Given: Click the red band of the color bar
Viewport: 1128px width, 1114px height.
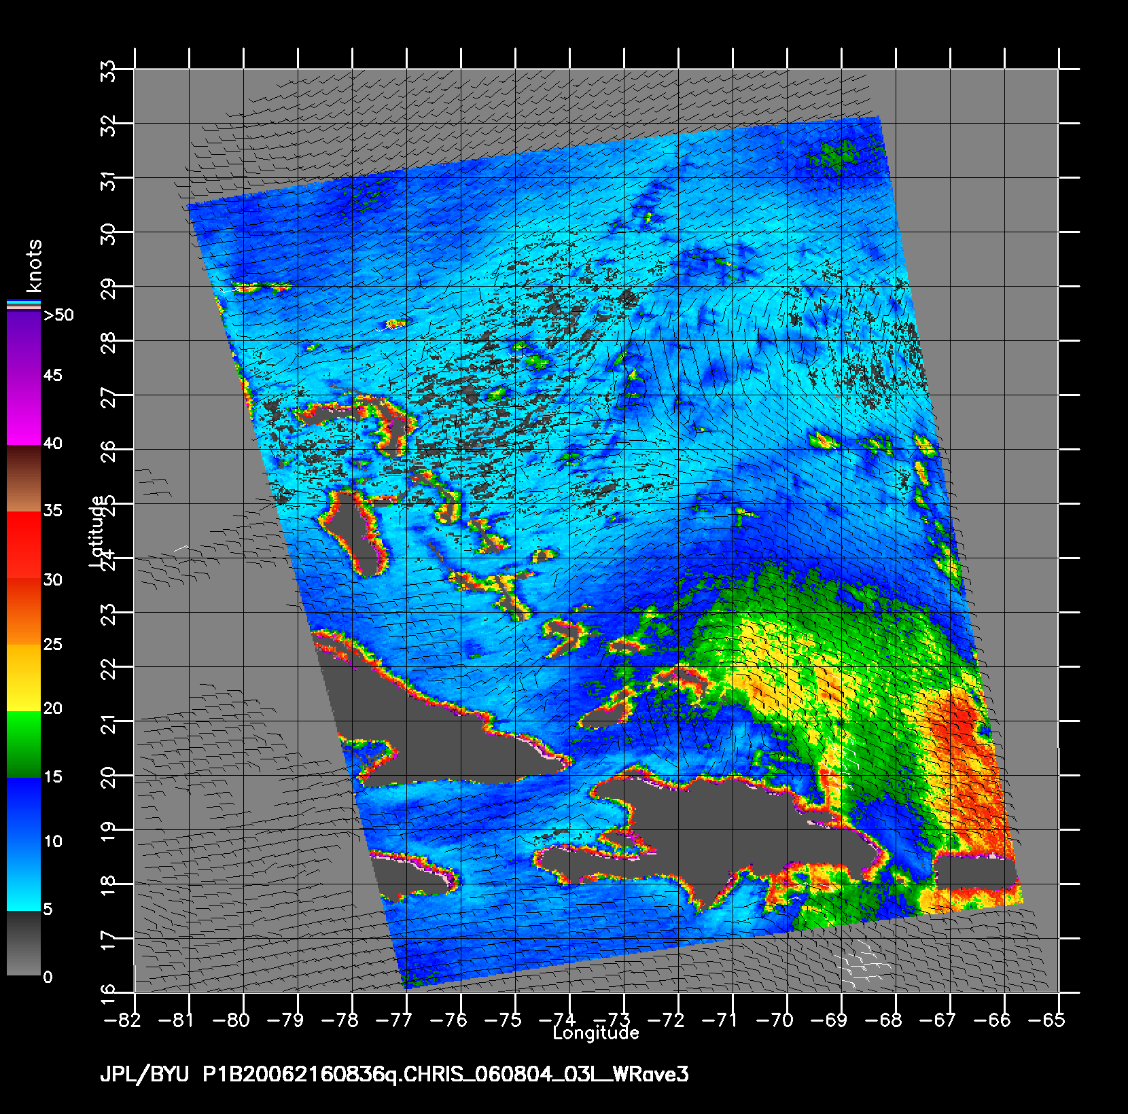Looking at the screenshot, I should coord(23,543).
